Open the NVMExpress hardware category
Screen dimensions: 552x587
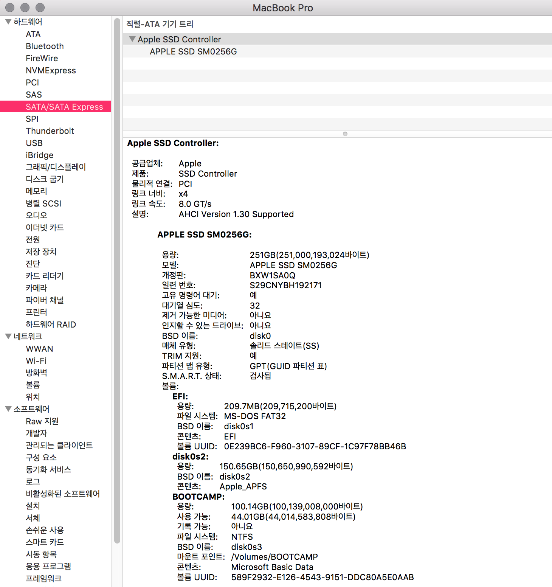click(x=51, y=70)
